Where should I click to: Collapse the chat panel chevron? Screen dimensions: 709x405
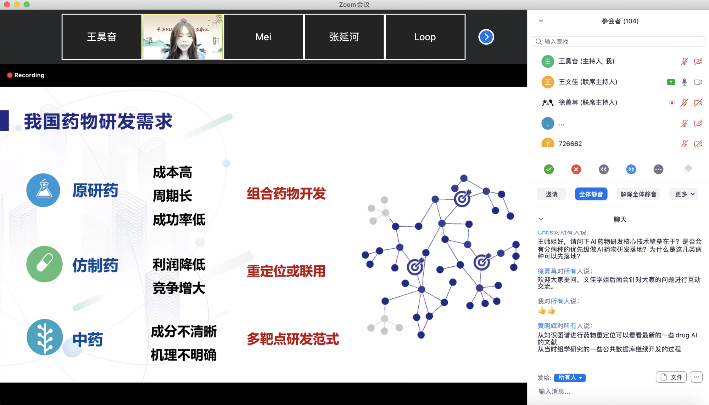coord(541,219)
